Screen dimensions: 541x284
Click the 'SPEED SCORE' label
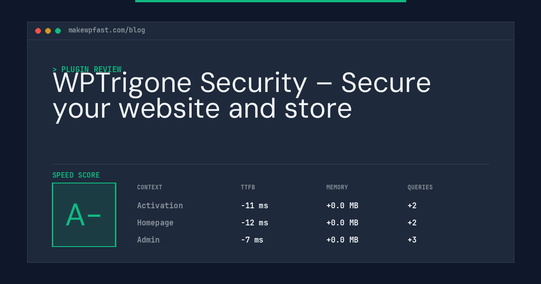coord(76,175)
